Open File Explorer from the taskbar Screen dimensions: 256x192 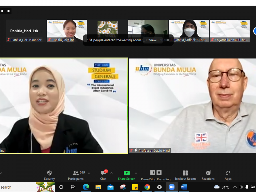coord(98,187)
